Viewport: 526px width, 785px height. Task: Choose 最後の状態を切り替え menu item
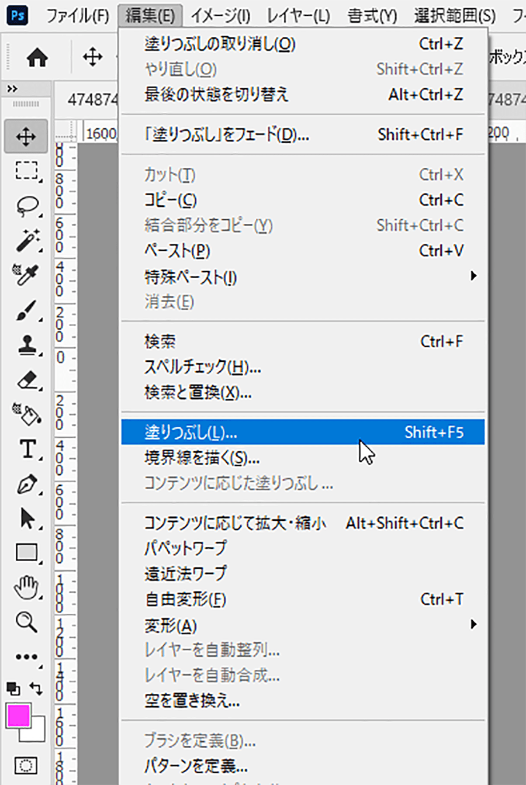coord(303,94)
